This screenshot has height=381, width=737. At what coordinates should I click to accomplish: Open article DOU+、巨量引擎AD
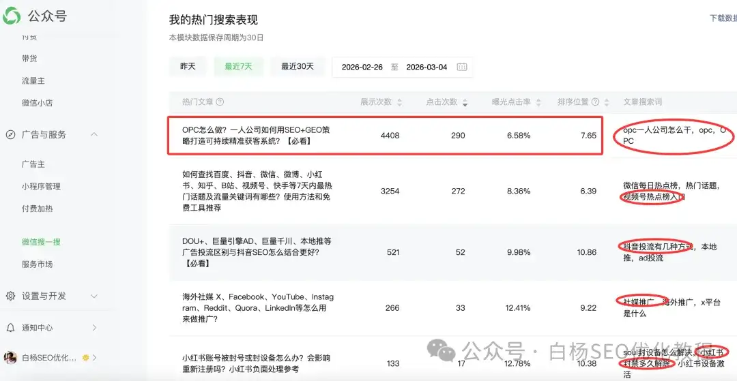point(257,252)
